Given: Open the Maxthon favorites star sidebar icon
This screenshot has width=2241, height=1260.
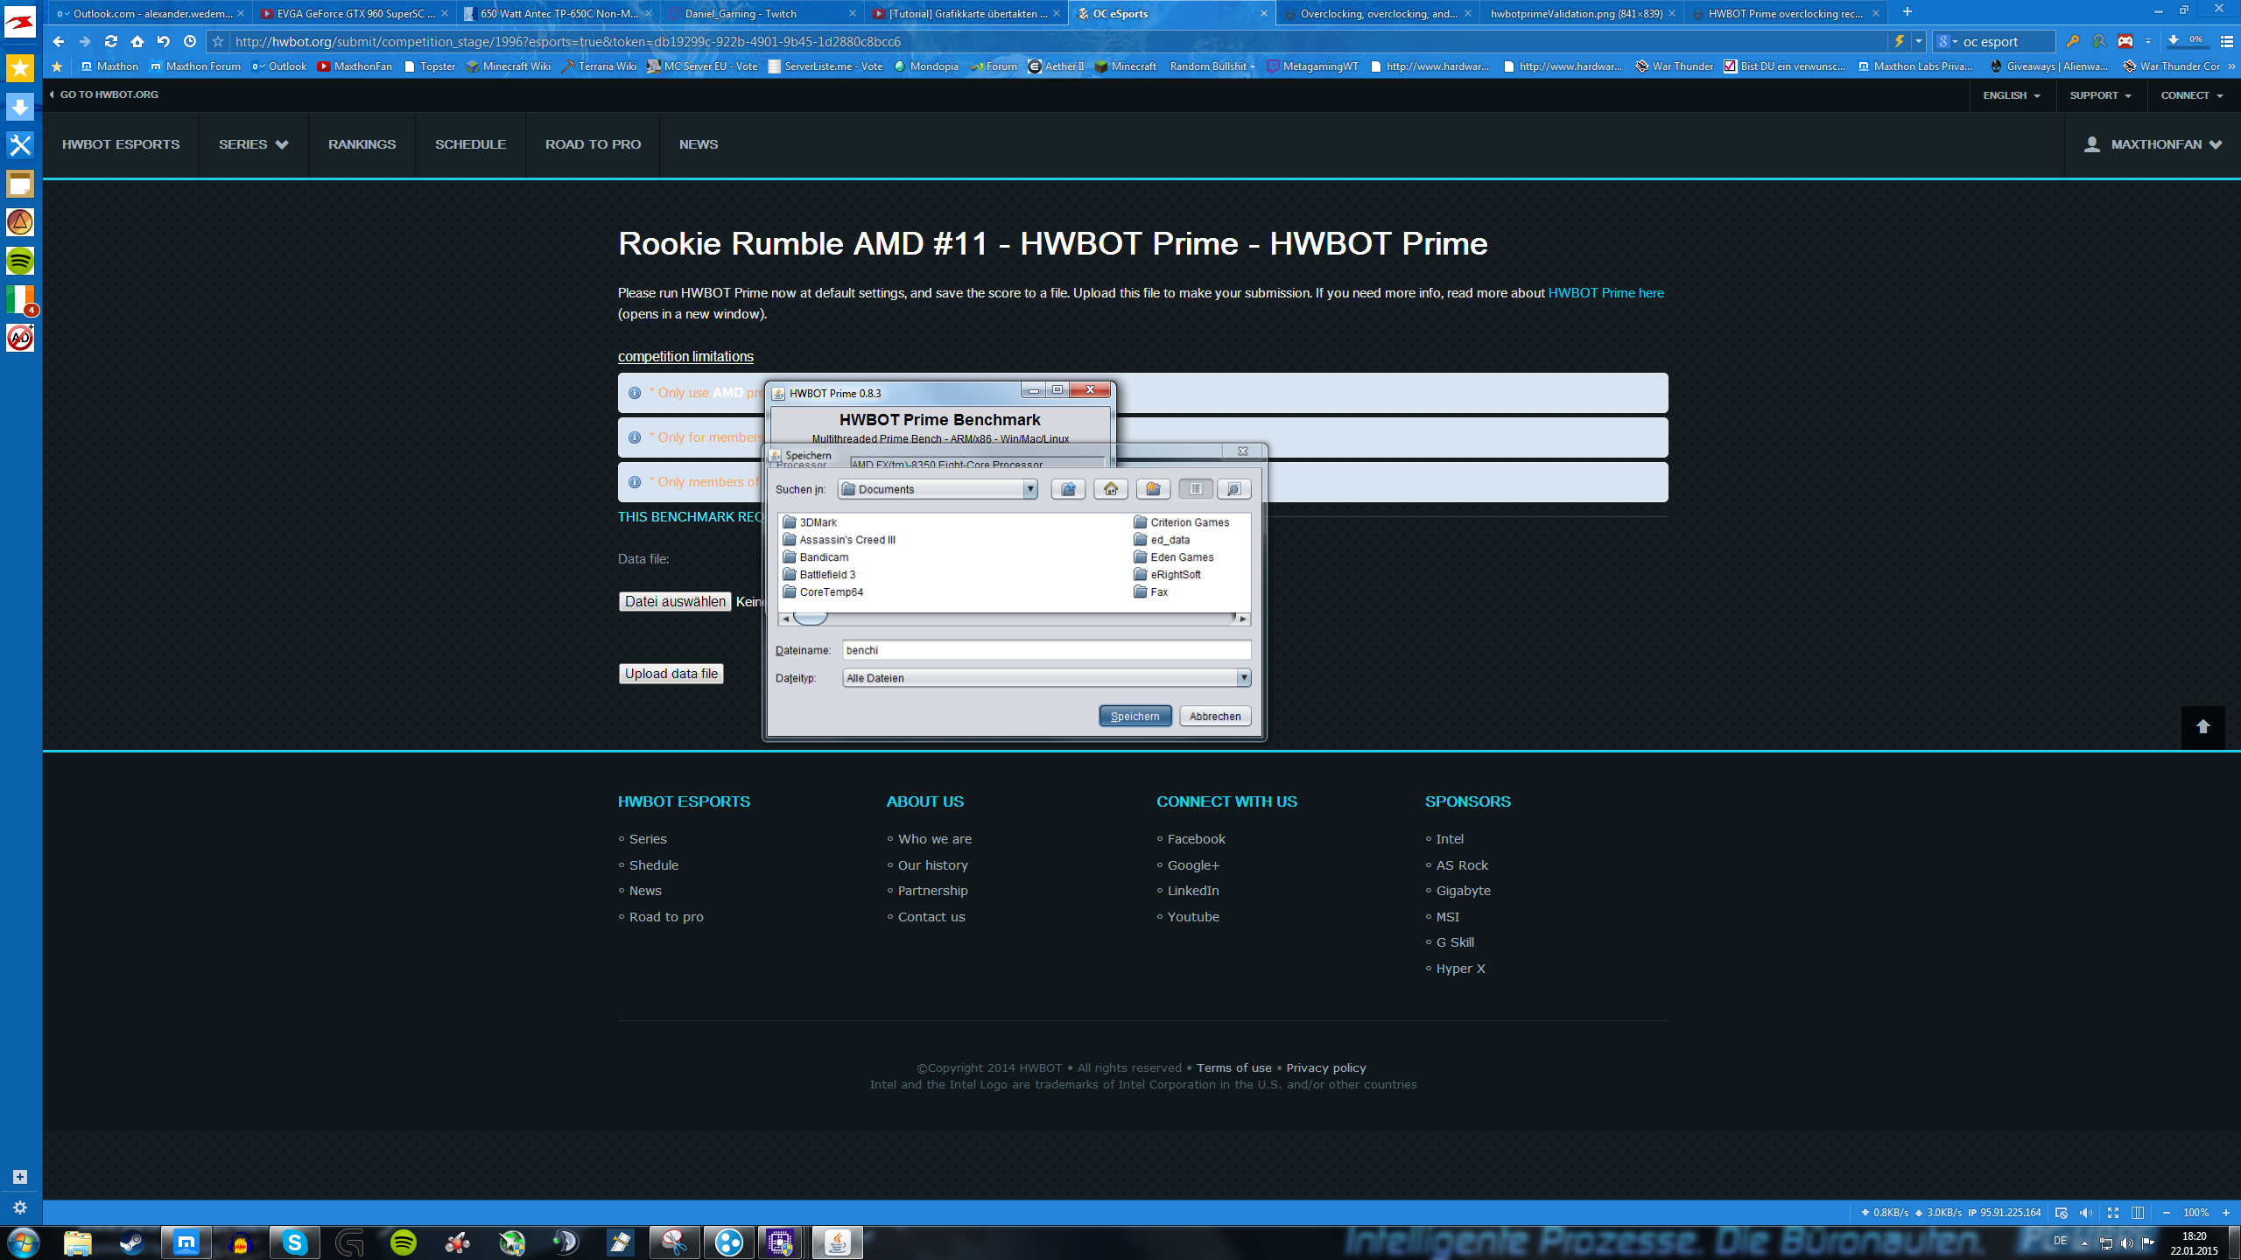Looking at the screenshot, I should pos(20,67).
